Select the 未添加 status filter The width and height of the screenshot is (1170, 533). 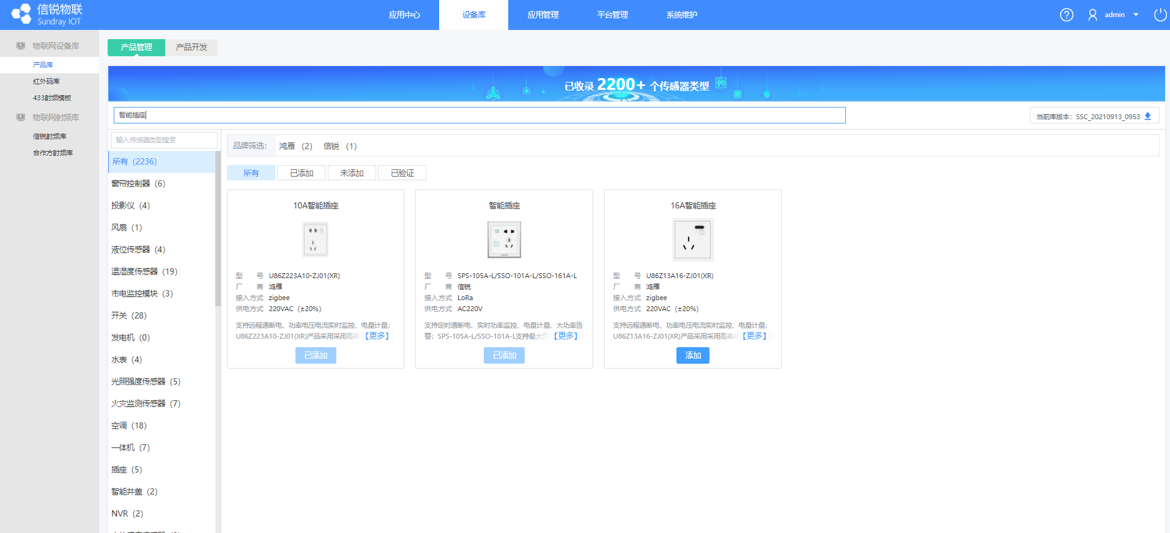coord(352,173)
